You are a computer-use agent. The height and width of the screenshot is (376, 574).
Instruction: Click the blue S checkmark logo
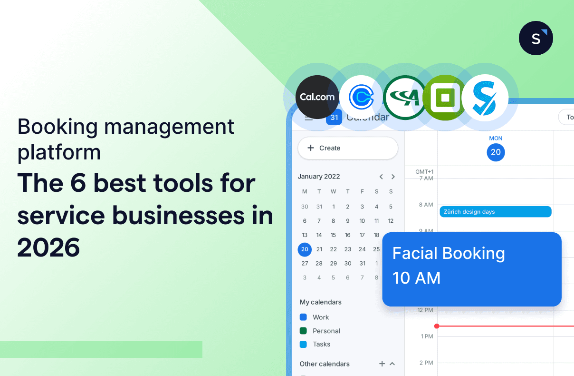point(485,98)
